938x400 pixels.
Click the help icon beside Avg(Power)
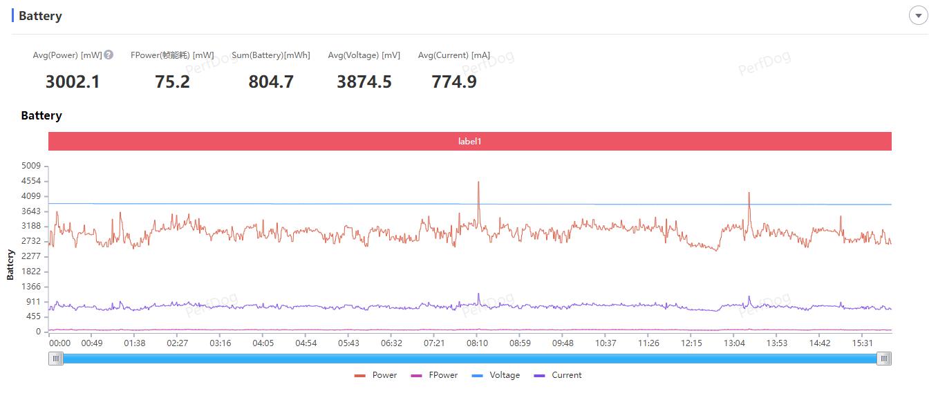click(x=109, y=55)
